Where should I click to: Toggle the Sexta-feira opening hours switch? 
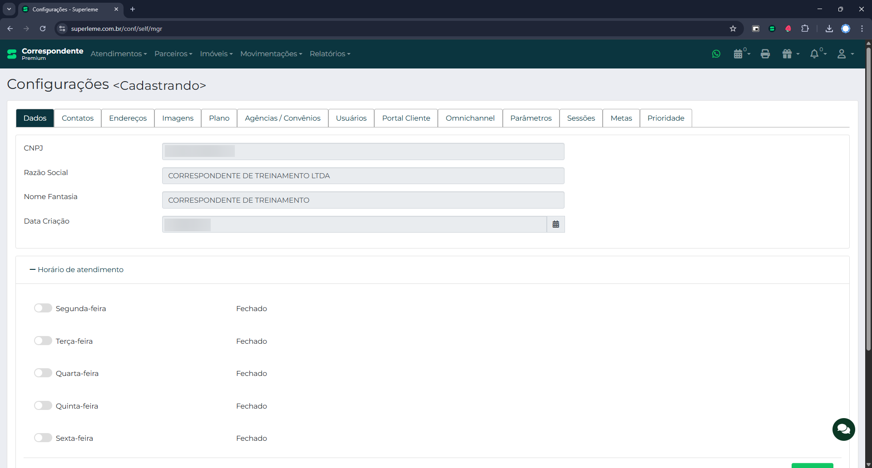(43, 438)
